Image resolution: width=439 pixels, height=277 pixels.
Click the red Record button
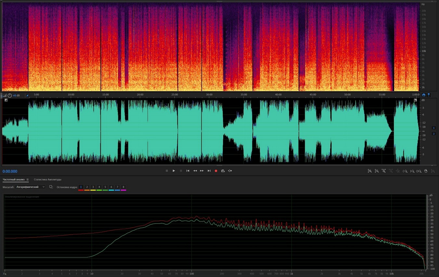(216, 171)
